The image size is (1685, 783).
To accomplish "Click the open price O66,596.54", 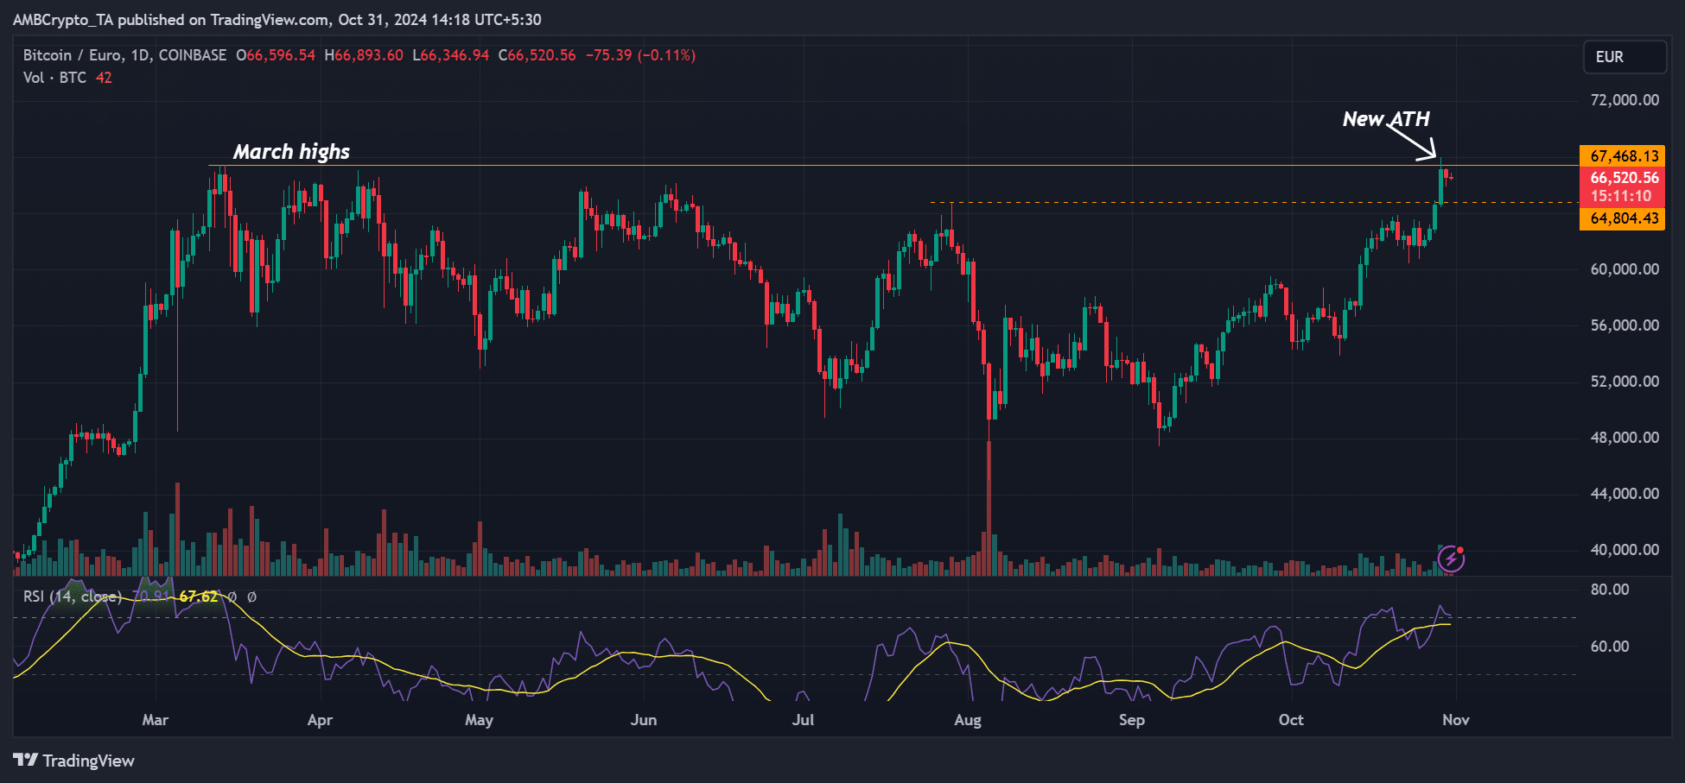I will tap(276, 55).
